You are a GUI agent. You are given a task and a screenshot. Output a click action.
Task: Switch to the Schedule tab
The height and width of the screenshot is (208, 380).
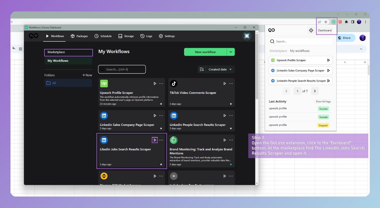pos(103,36)
